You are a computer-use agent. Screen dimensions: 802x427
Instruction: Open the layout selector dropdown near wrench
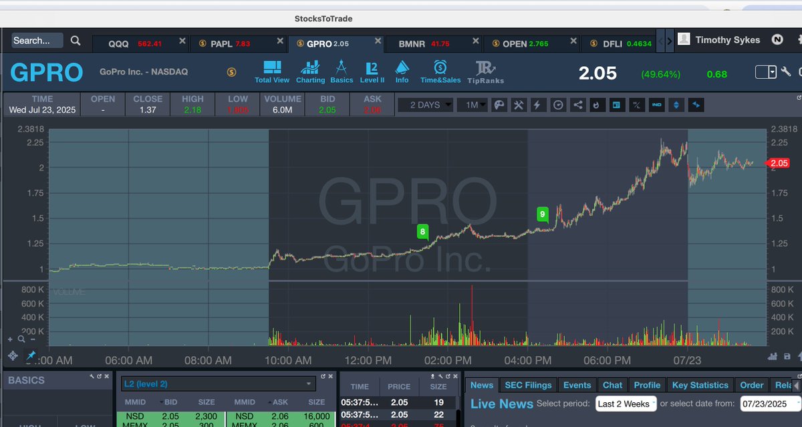[x=766, y=72]
